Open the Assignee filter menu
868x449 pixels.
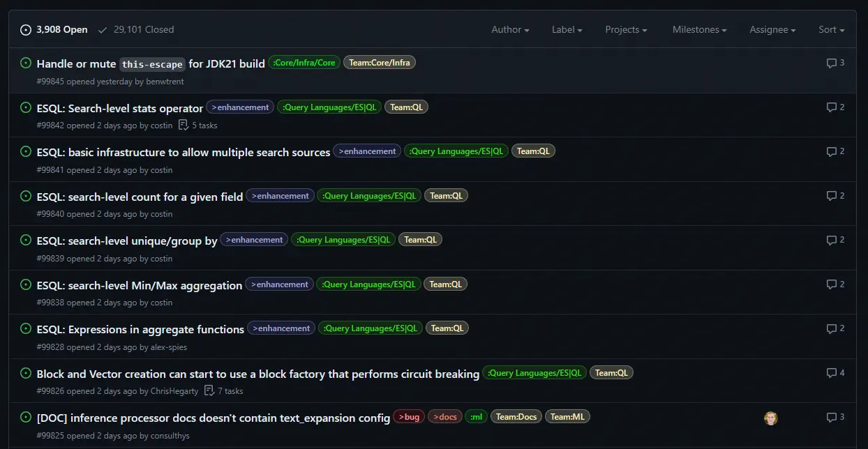click(x=772, y=29)
